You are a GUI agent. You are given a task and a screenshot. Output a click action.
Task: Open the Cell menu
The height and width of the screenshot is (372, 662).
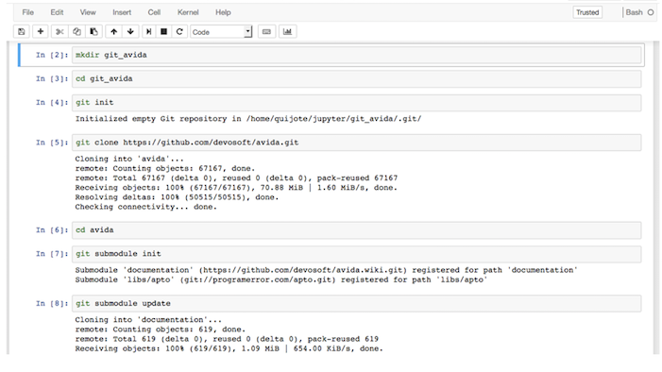point(154,12)
